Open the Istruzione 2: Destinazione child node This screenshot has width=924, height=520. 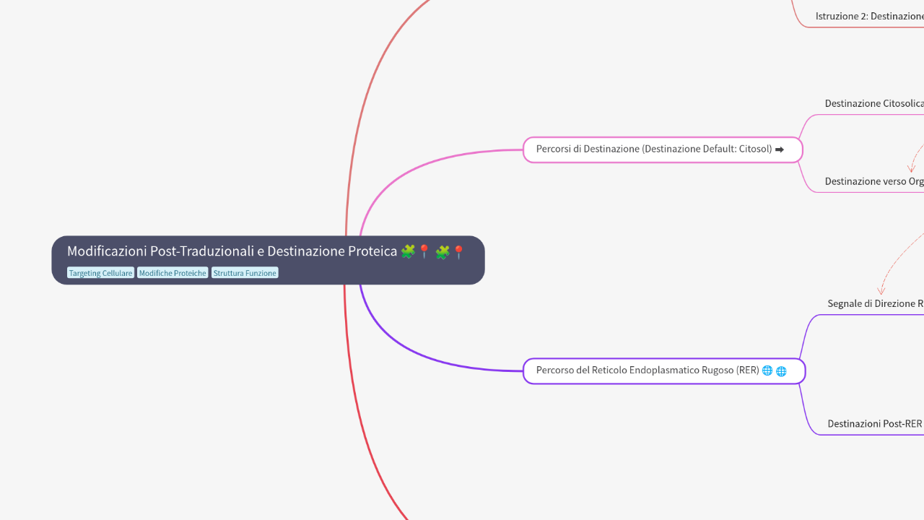869,16
